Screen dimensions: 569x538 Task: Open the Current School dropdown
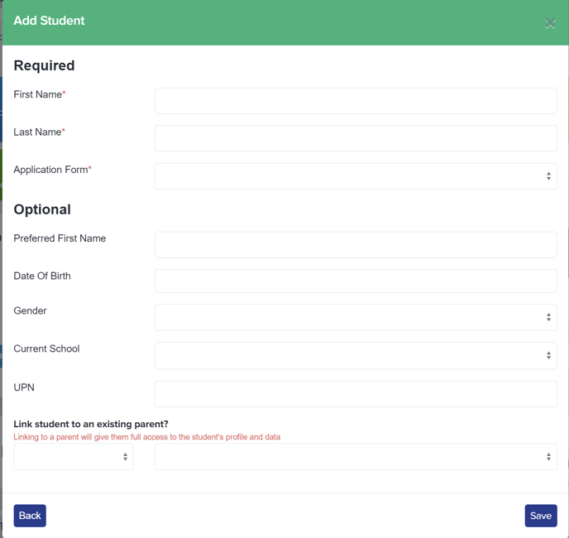[356, 356]
